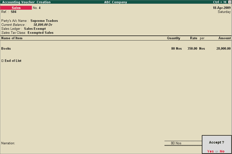Click the Name of Item column header
This screenshot has height=154, width=232.
12,38
